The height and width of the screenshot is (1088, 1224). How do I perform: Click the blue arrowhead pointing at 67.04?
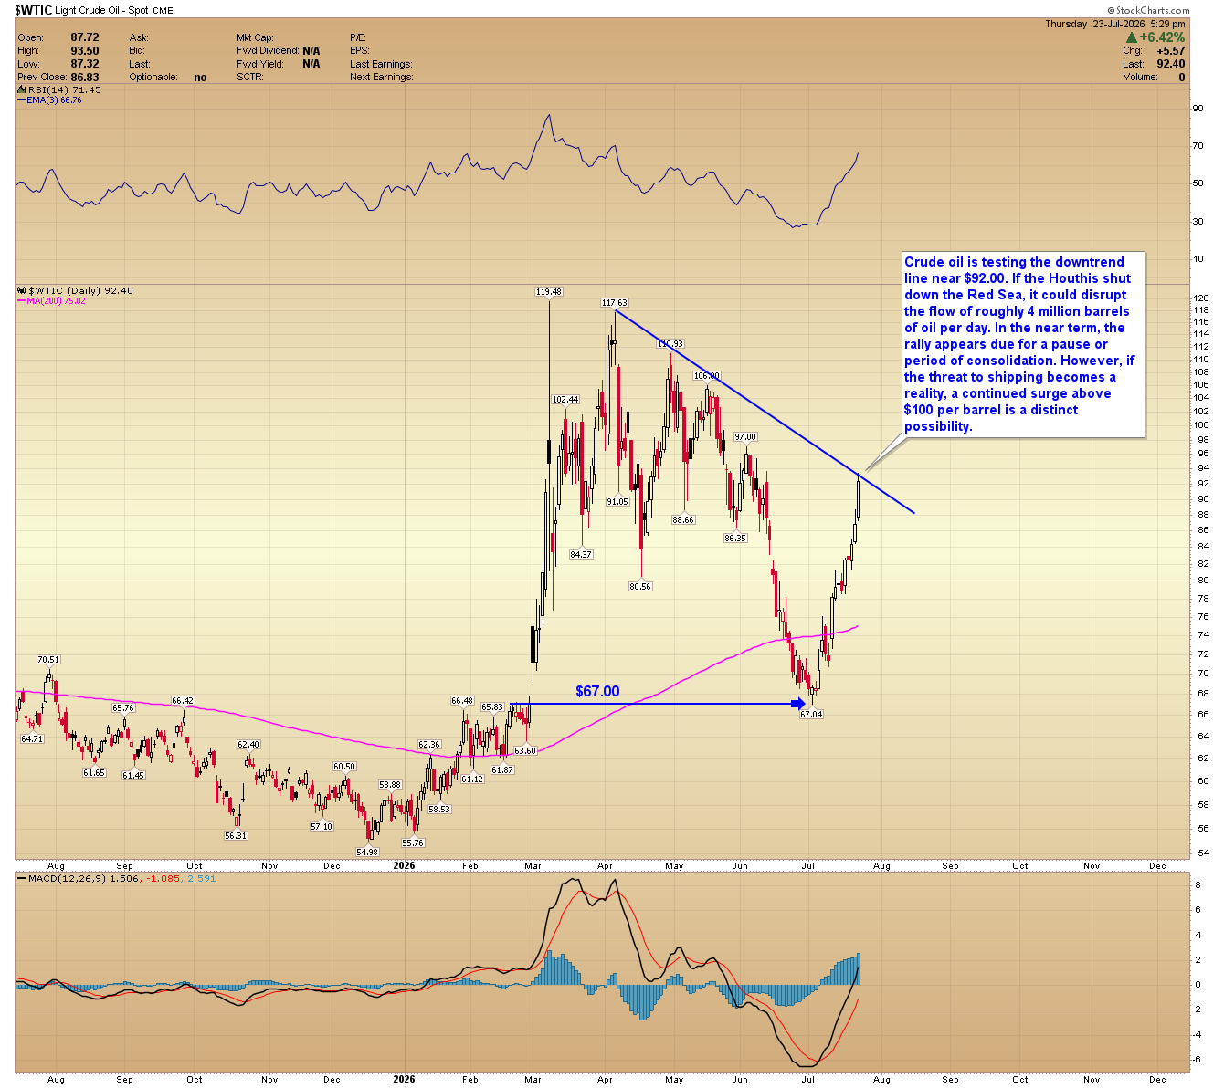coord(799,704)
